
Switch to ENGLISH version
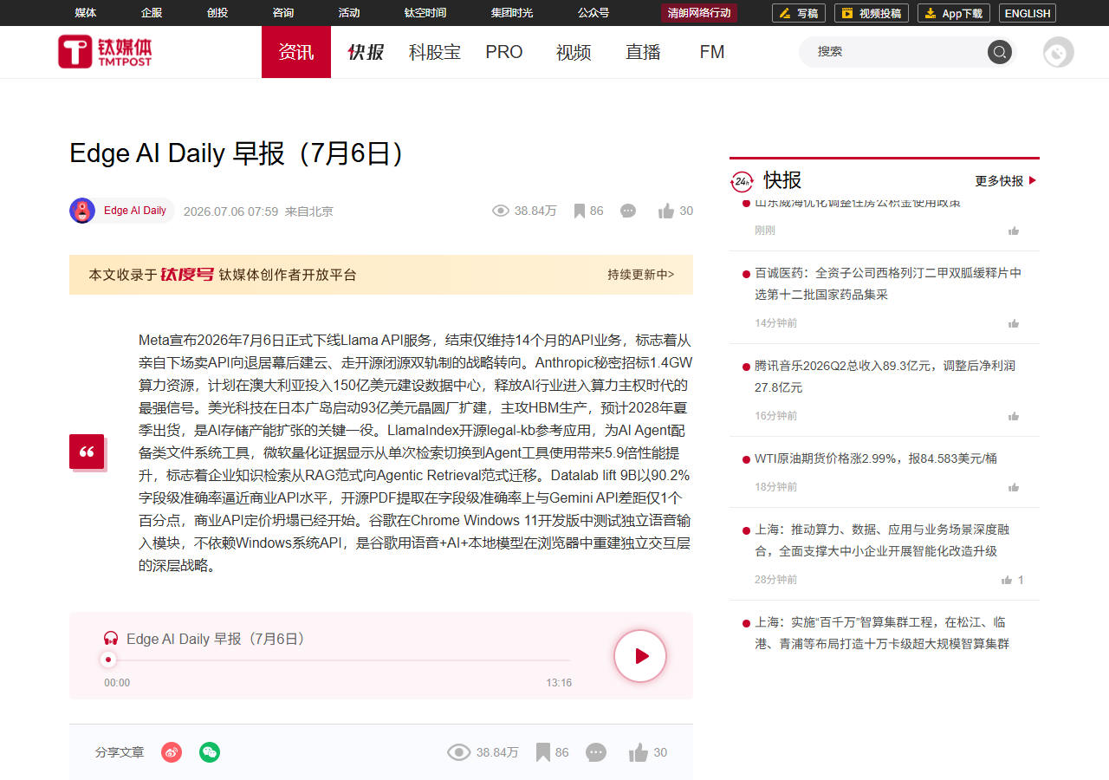(x=1028, y=13)
